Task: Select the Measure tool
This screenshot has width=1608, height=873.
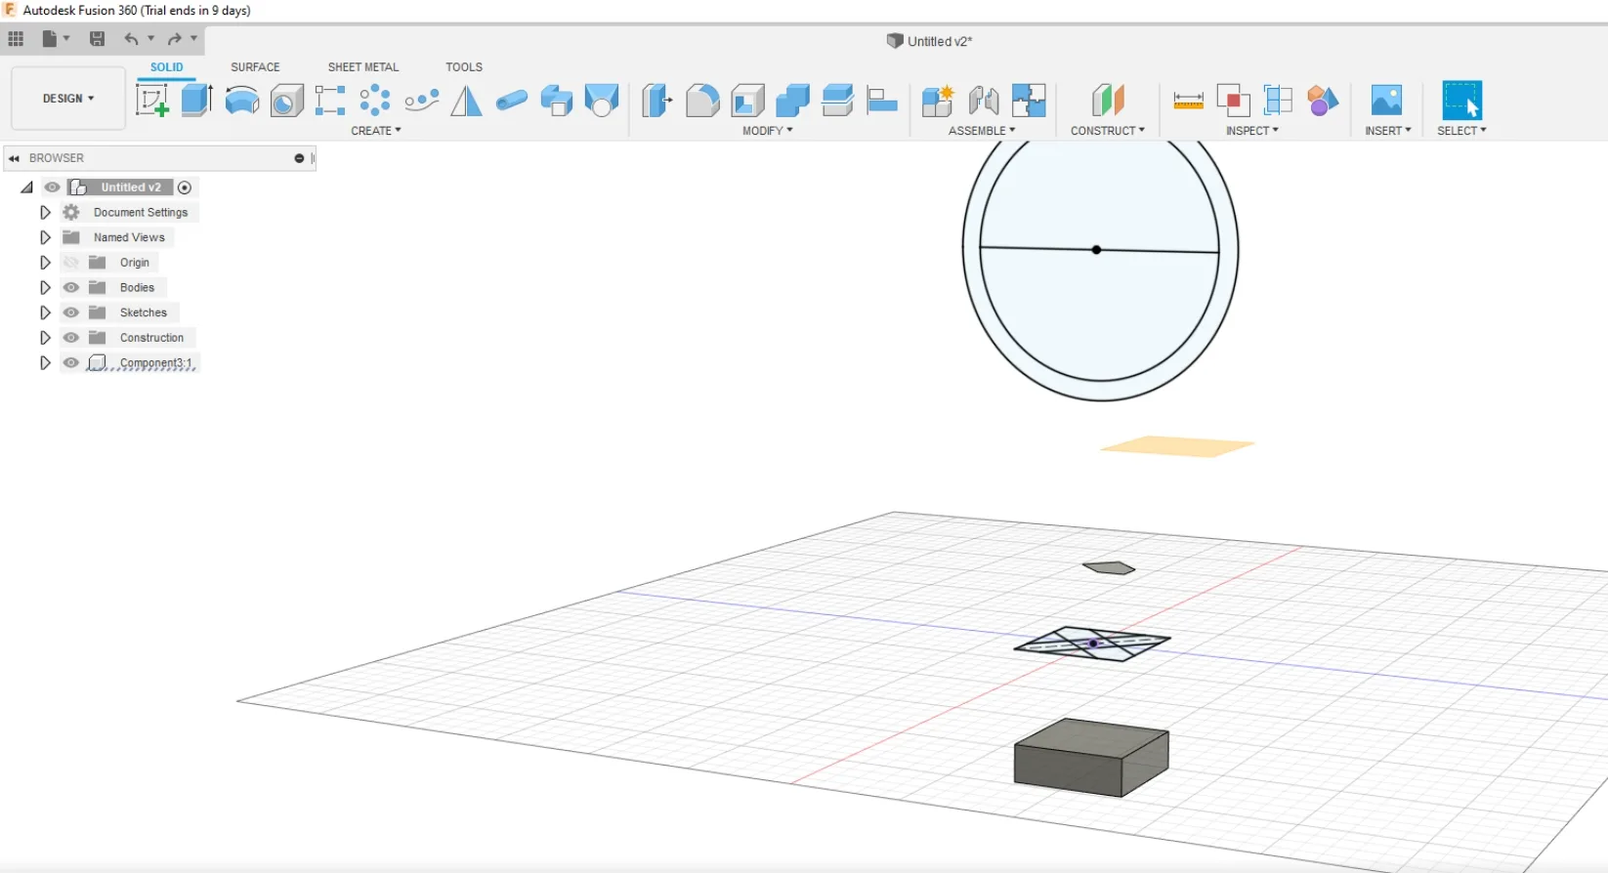Action: 1188,100
